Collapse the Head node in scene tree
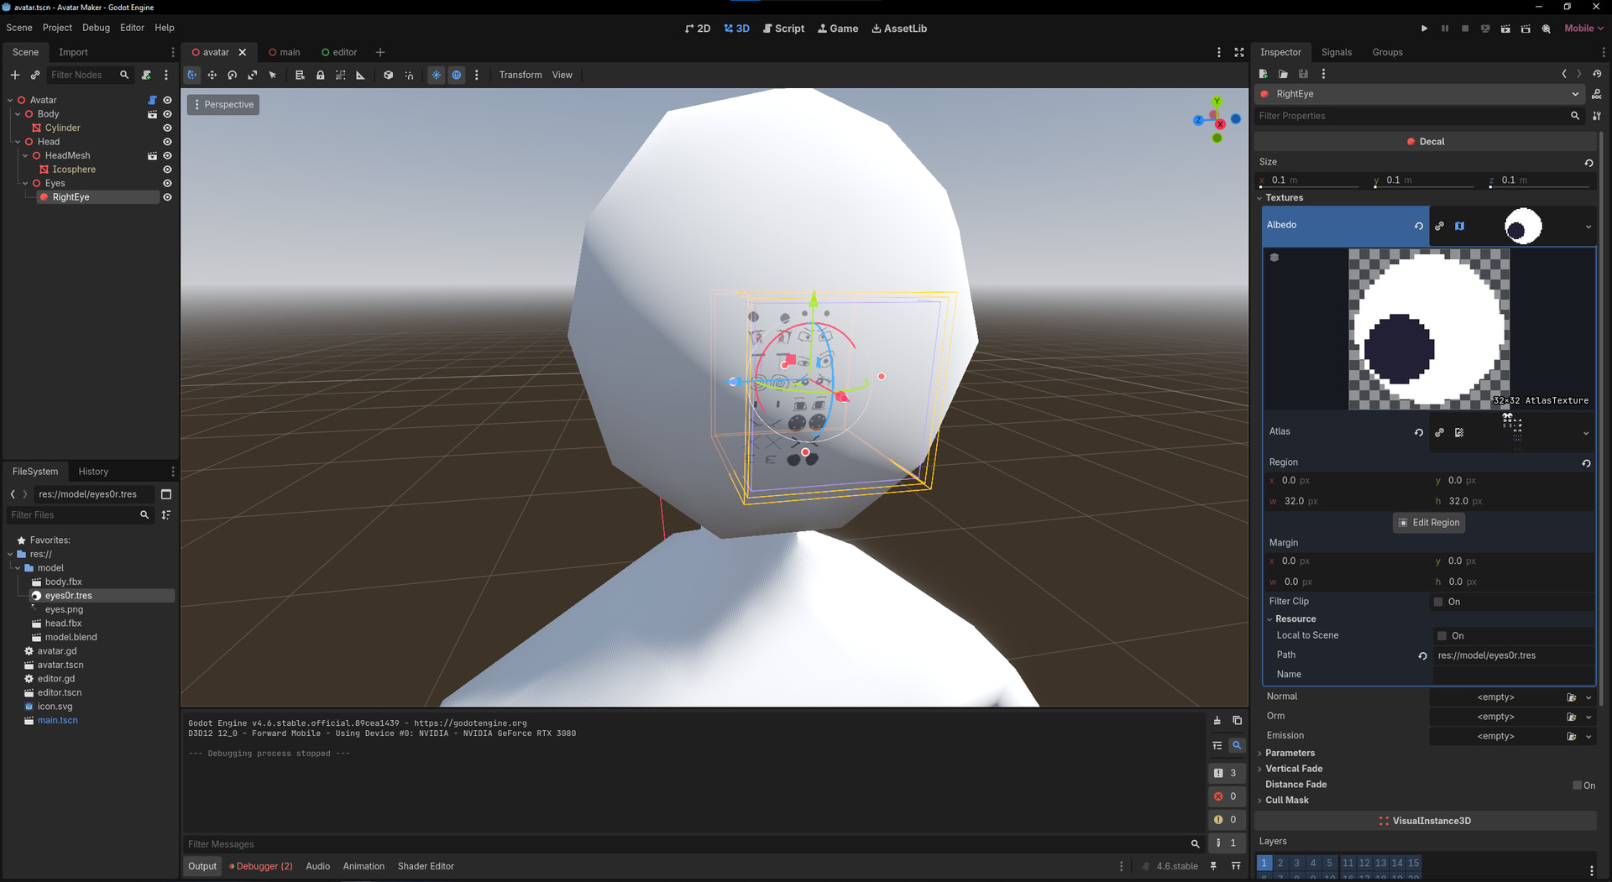Image resolution: width=1612 pixels, height=882 pixels. point(18,142)
